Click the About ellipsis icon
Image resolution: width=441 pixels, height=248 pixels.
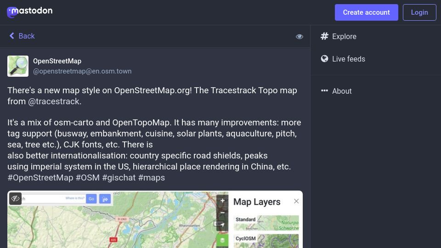coord(324,90)
